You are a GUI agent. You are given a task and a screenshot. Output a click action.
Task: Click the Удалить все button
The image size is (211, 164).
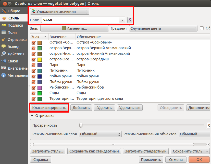[x=130, y=108]
